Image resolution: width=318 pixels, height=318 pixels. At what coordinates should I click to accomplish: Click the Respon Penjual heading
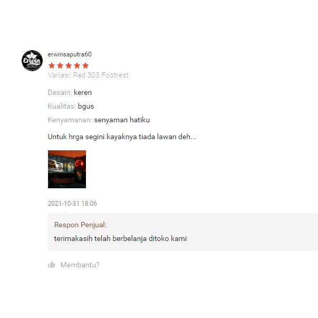(80, 225)
